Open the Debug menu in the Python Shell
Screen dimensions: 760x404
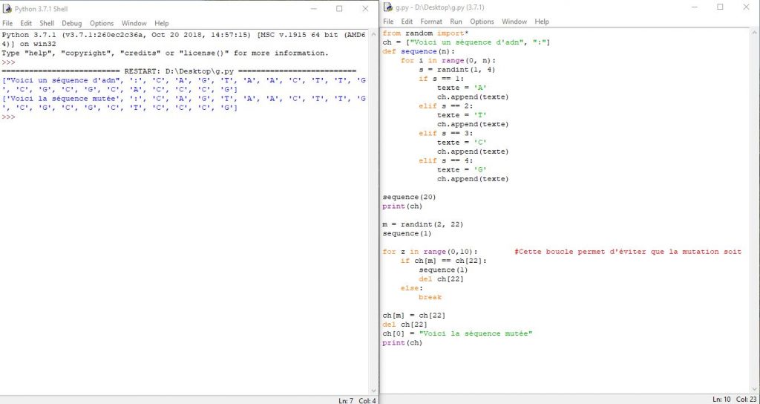[x=71, y=23]
